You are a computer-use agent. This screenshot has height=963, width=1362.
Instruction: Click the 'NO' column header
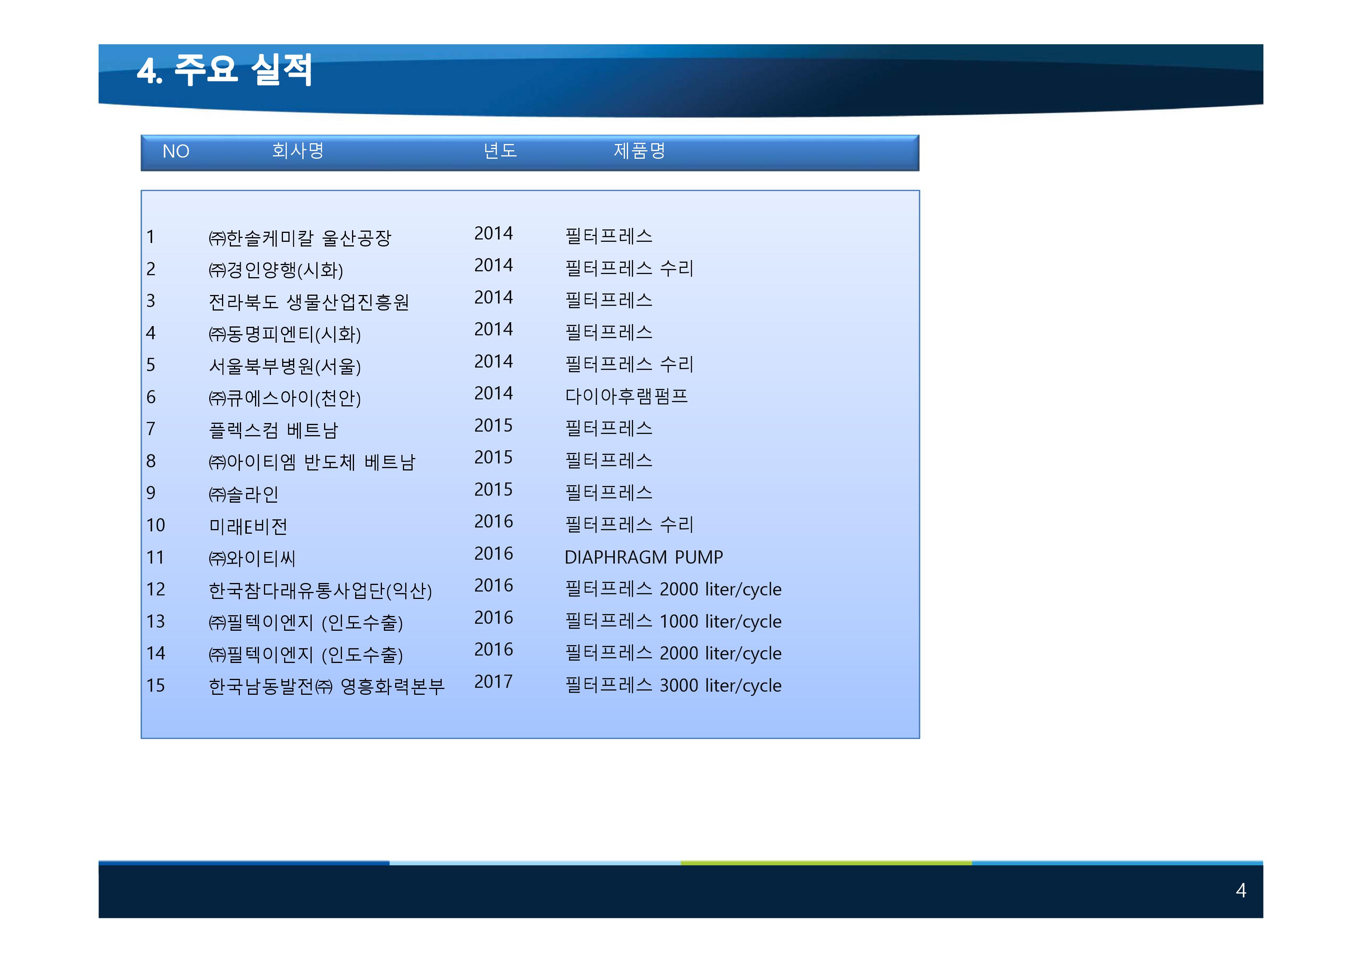[x=175, y=151]
